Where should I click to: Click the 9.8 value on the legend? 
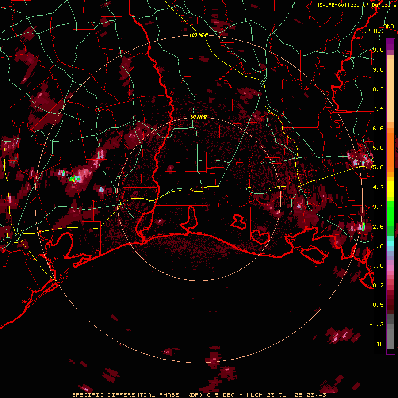(x=378, y=50)
